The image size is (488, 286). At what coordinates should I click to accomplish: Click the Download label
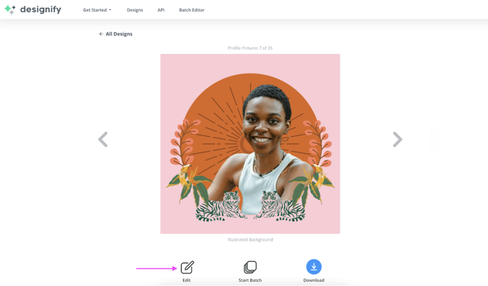tap(314, 280)
